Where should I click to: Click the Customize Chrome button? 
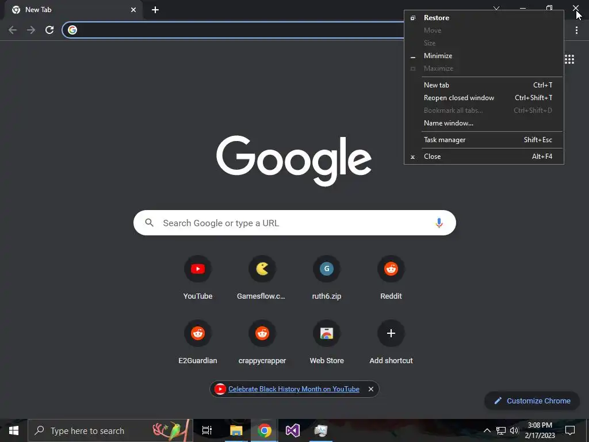click(532, 401)
